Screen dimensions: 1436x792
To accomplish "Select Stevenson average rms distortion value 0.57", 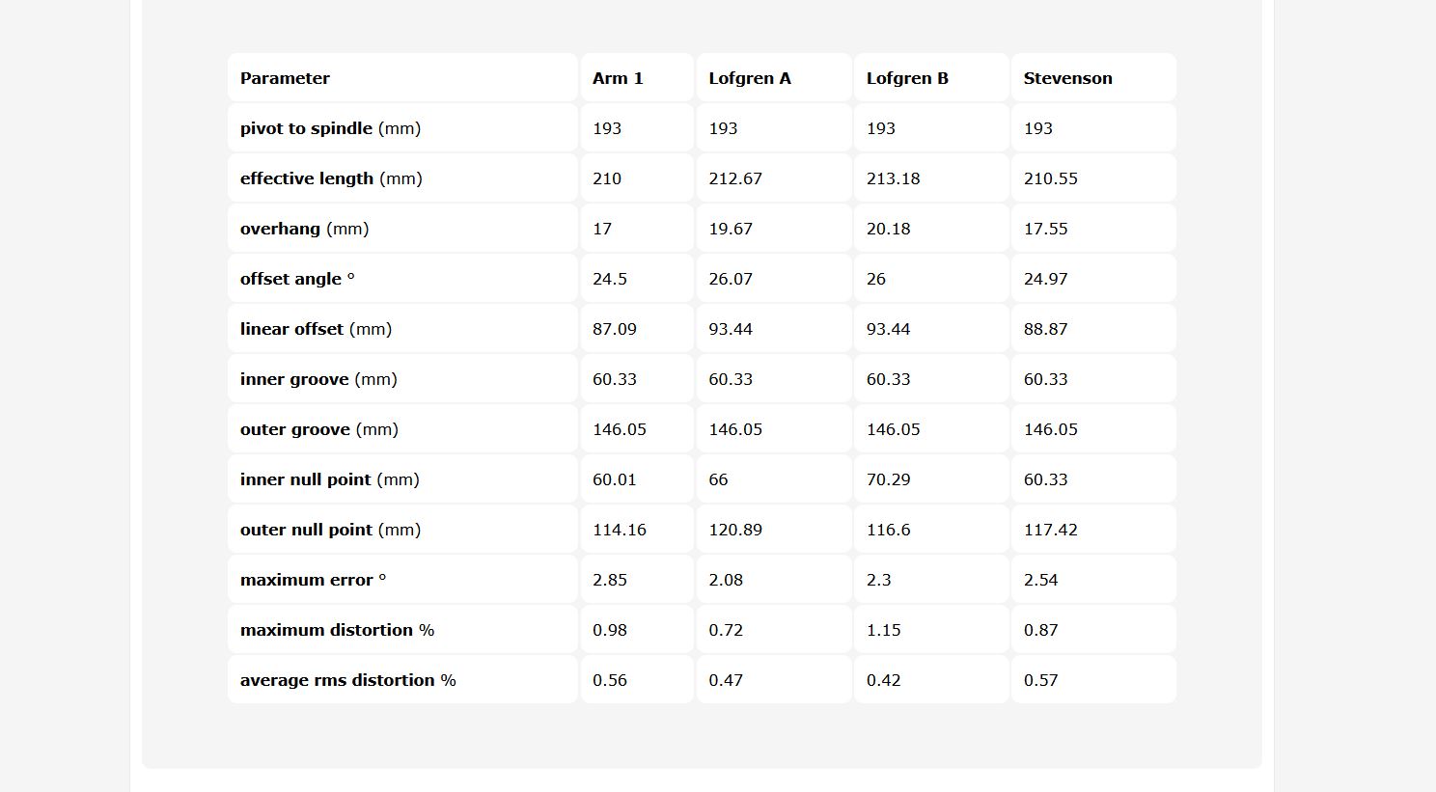I will (x=1040, y=680).
